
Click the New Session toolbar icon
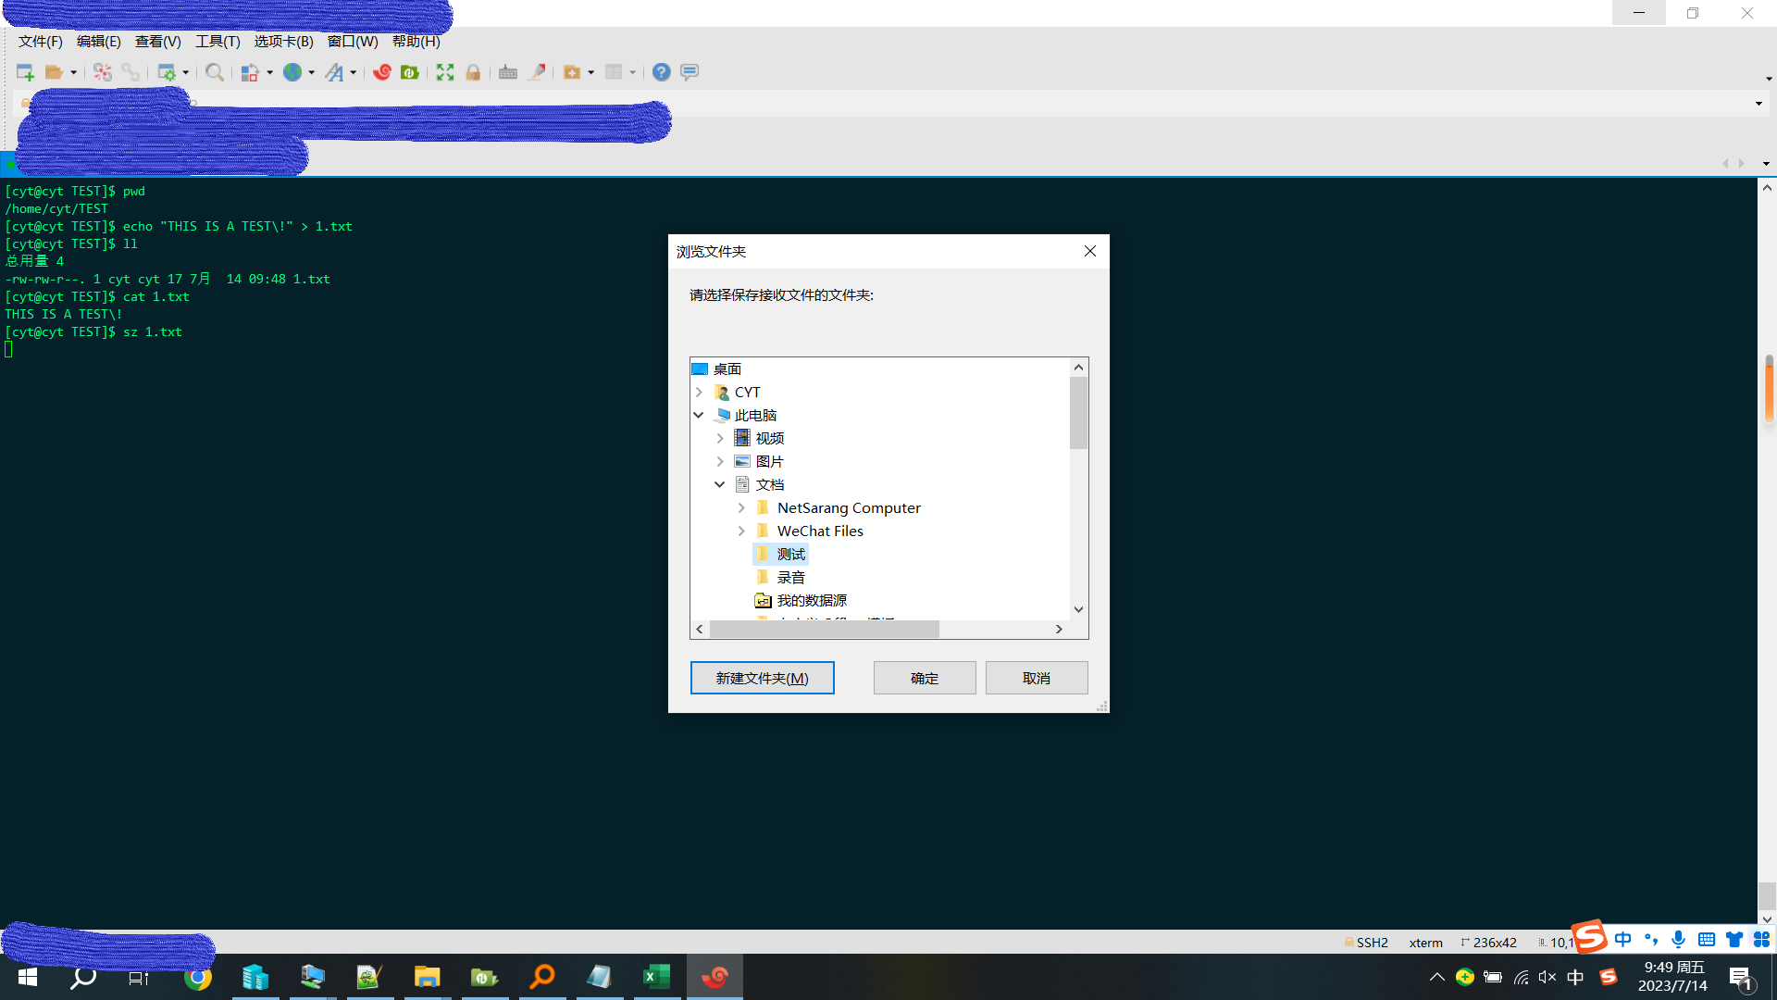point(25,72)
